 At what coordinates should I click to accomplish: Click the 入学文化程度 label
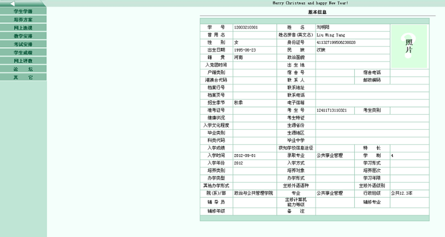216,125
